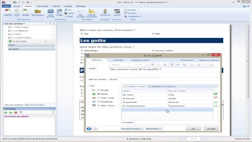Select the Echelle type radio button
The image size is (252, 142).
click(x=98, y=94)
